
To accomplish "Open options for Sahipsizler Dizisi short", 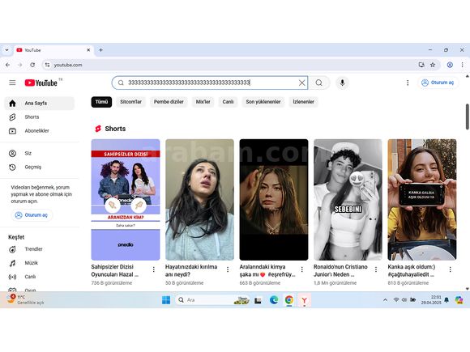I will (153, 269).
